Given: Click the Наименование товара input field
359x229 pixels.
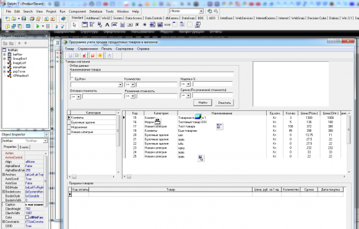Looking at the screenshot, I should click(152, 74).
